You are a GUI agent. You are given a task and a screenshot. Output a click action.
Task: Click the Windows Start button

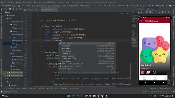[69, 96]
